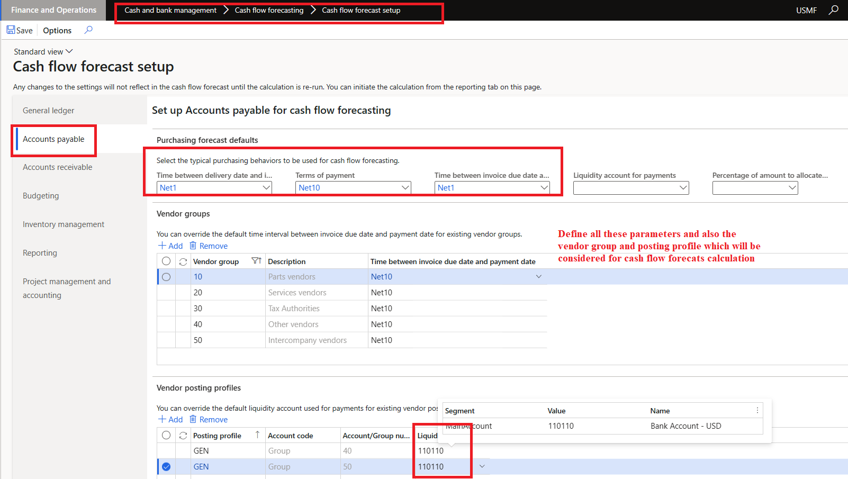Click the Add link under Vendor posting profiles
Viewport: 848px width, 479px height.
coord(170,419)
